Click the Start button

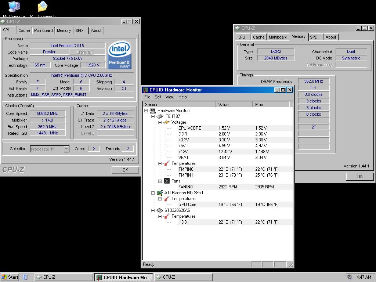coord(10,277)
